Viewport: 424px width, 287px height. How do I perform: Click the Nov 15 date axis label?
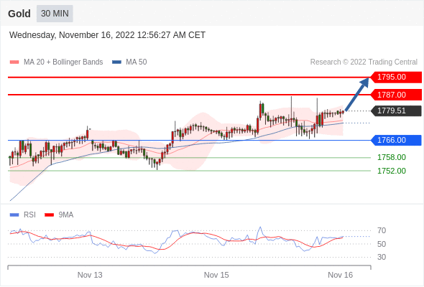216,275
